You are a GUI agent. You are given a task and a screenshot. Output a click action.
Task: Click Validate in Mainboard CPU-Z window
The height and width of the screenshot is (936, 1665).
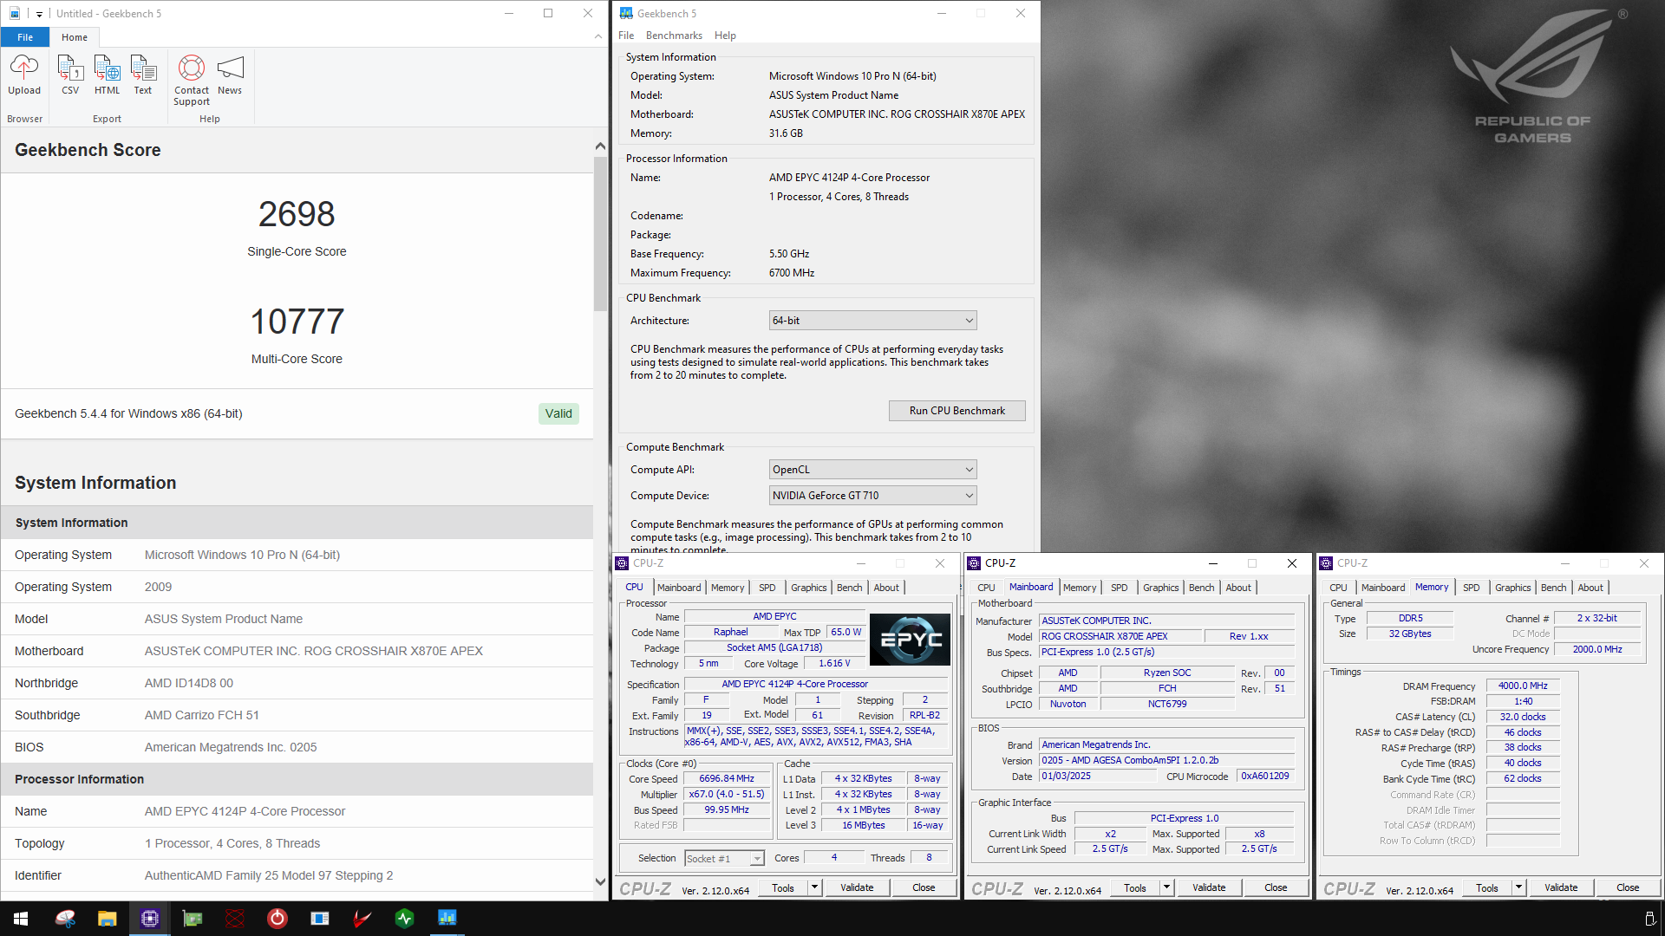pos(1209,887)
